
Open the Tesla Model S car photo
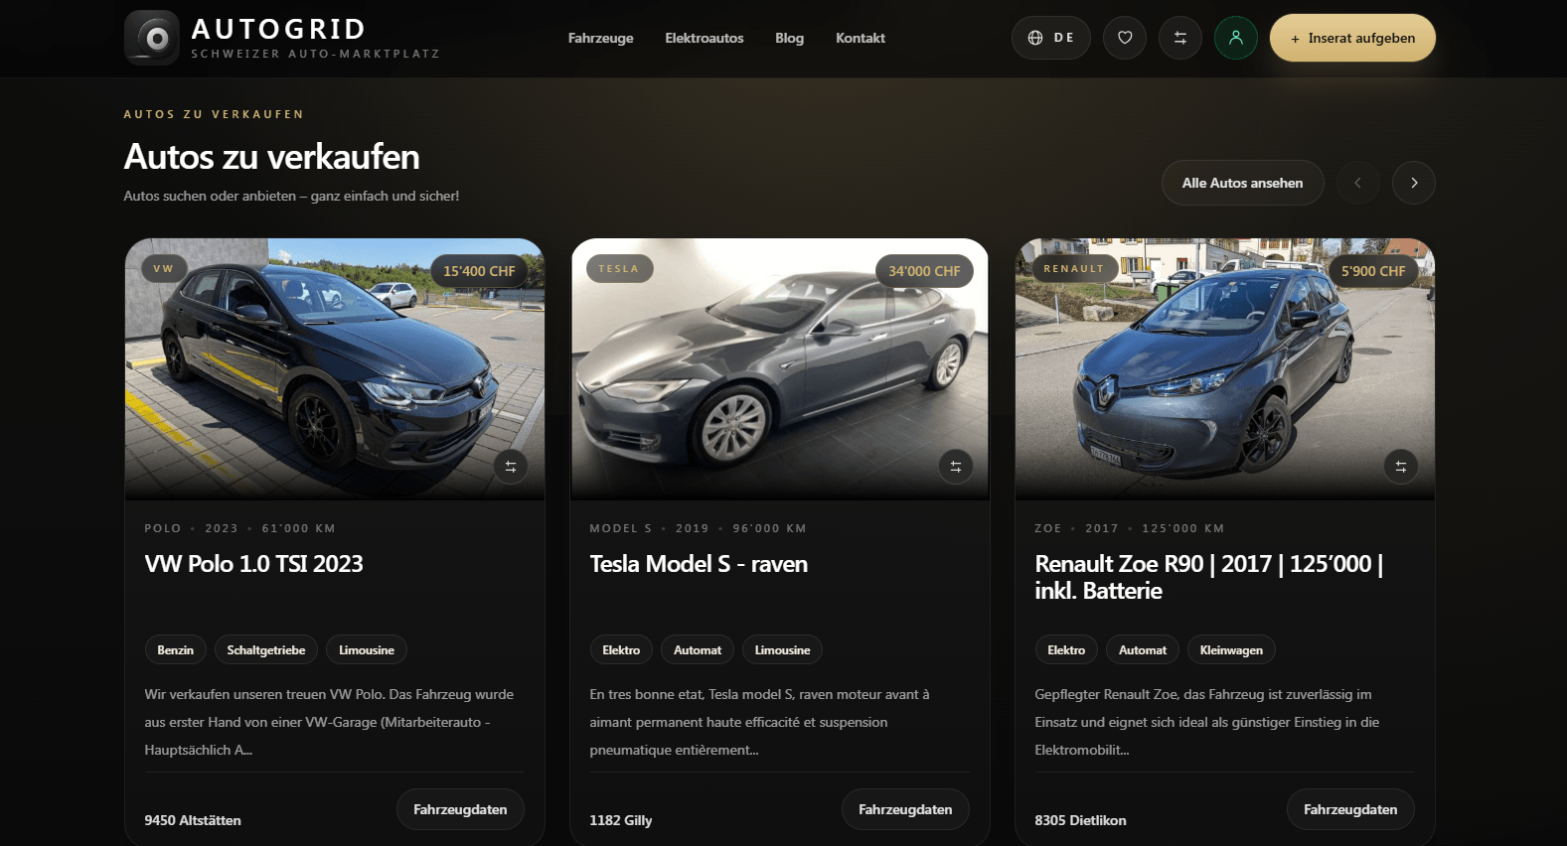click(780, 369)
